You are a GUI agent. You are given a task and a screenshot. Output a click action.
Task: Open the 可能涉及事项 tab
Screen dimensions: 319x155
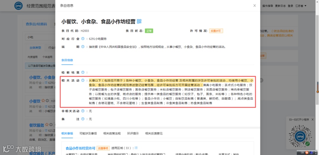[88, 133]
